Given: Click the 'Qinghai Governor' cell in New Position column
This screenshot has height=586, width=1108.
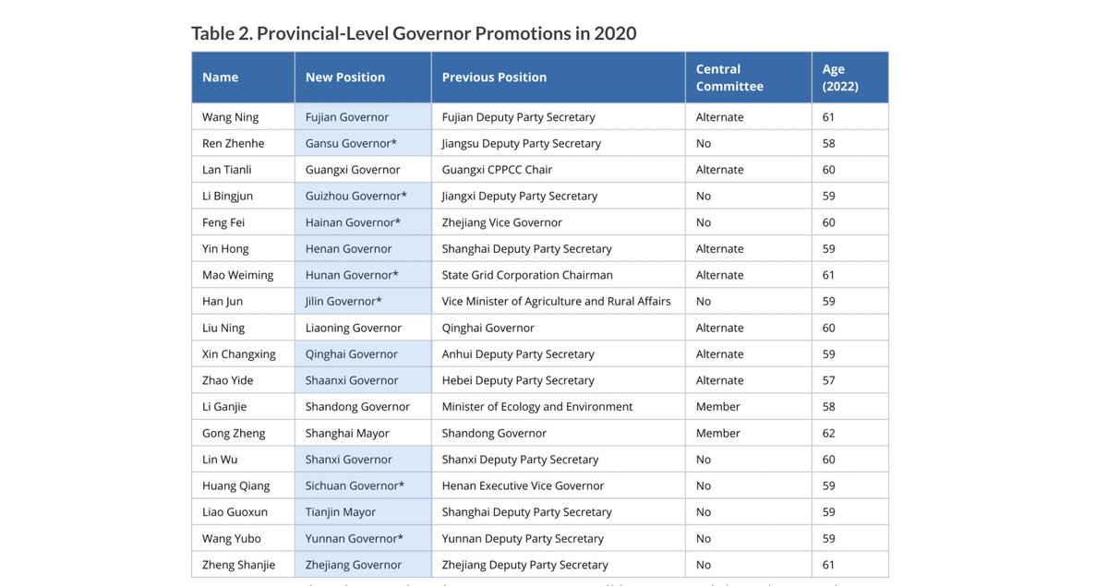Looking at the screenshot, I should [x=363, y=353].
